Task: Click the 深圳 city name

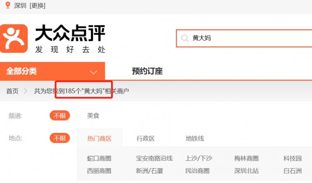Action: point(20,6)
